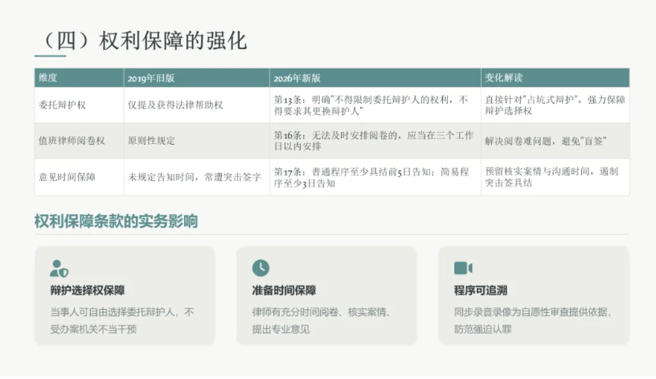Screen dimensions: 656x379
Task: Select the 未规定告知时间 cell
Action: pos(197,177)
